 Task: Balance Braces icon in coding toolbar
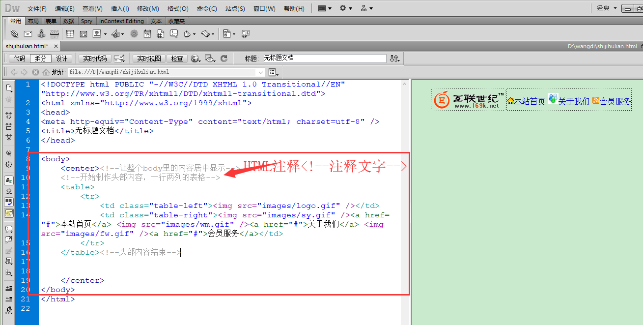tap(9, 164)
